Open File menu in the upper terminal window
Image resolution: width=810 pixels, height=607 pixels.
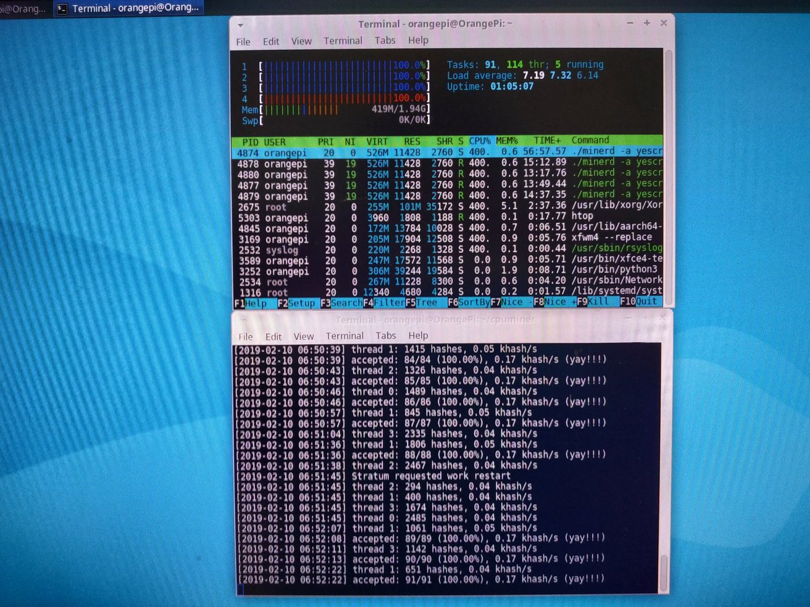pos(244,41)
